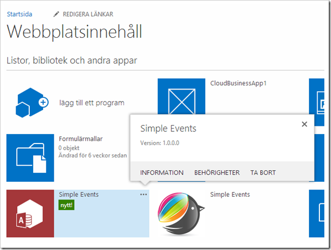
Task: Go to the Startsida link
Action: 19,14
